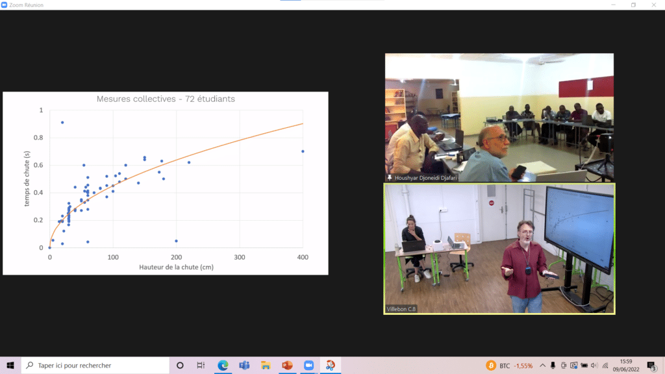The width and height of the screenshot is (665, 374).
Task: Select Houshyar Djoneidi Djafari's video tile
Action: [499, 118]
